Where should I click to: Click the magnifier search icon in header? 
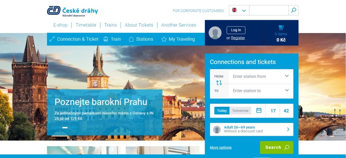click(294, 10)
